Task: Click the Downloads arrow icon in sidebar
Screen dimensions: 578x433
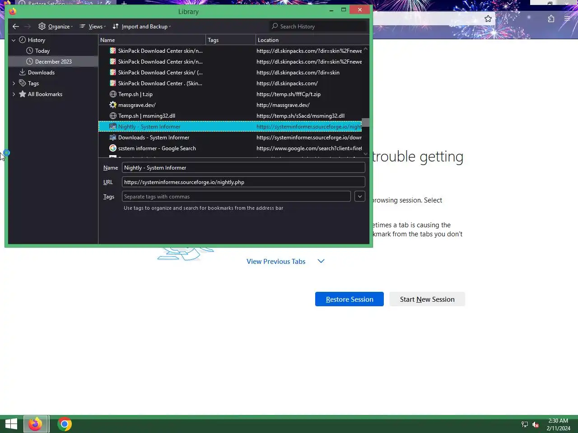Action: pos(23,73)
